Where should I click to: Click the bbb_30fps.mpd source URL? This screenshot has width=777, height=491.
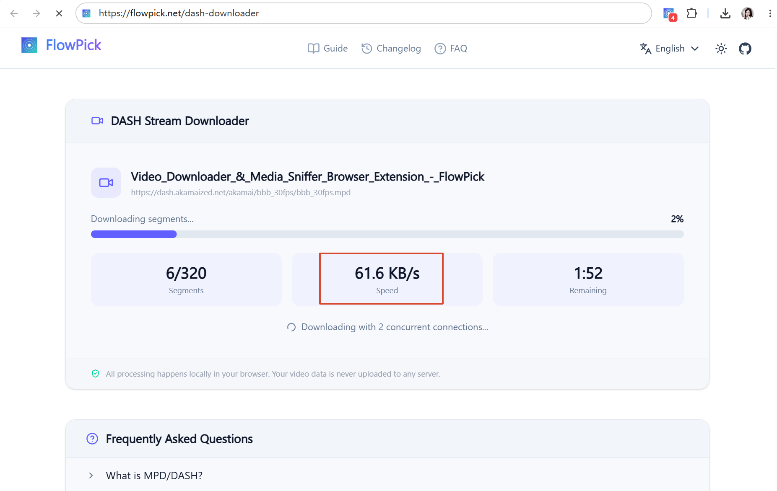(x=241, y=193)
